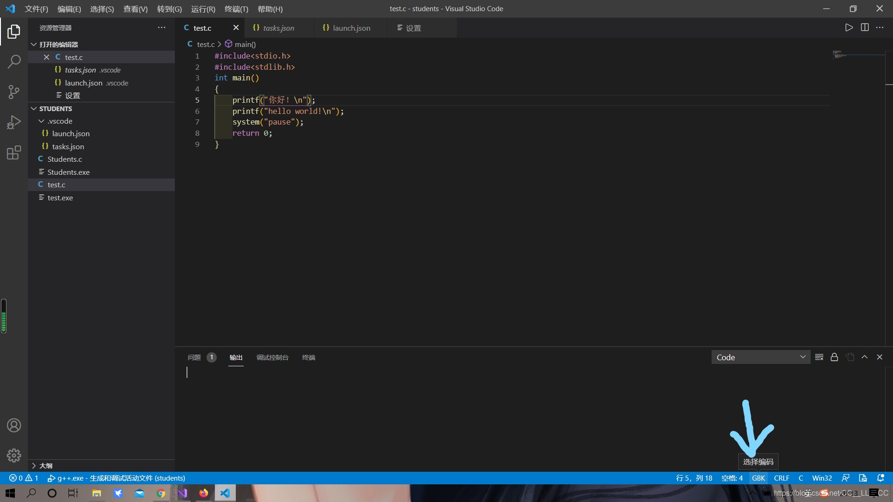
Task: Open Visual Studio from the taskbar
Action: click(182, 493)
